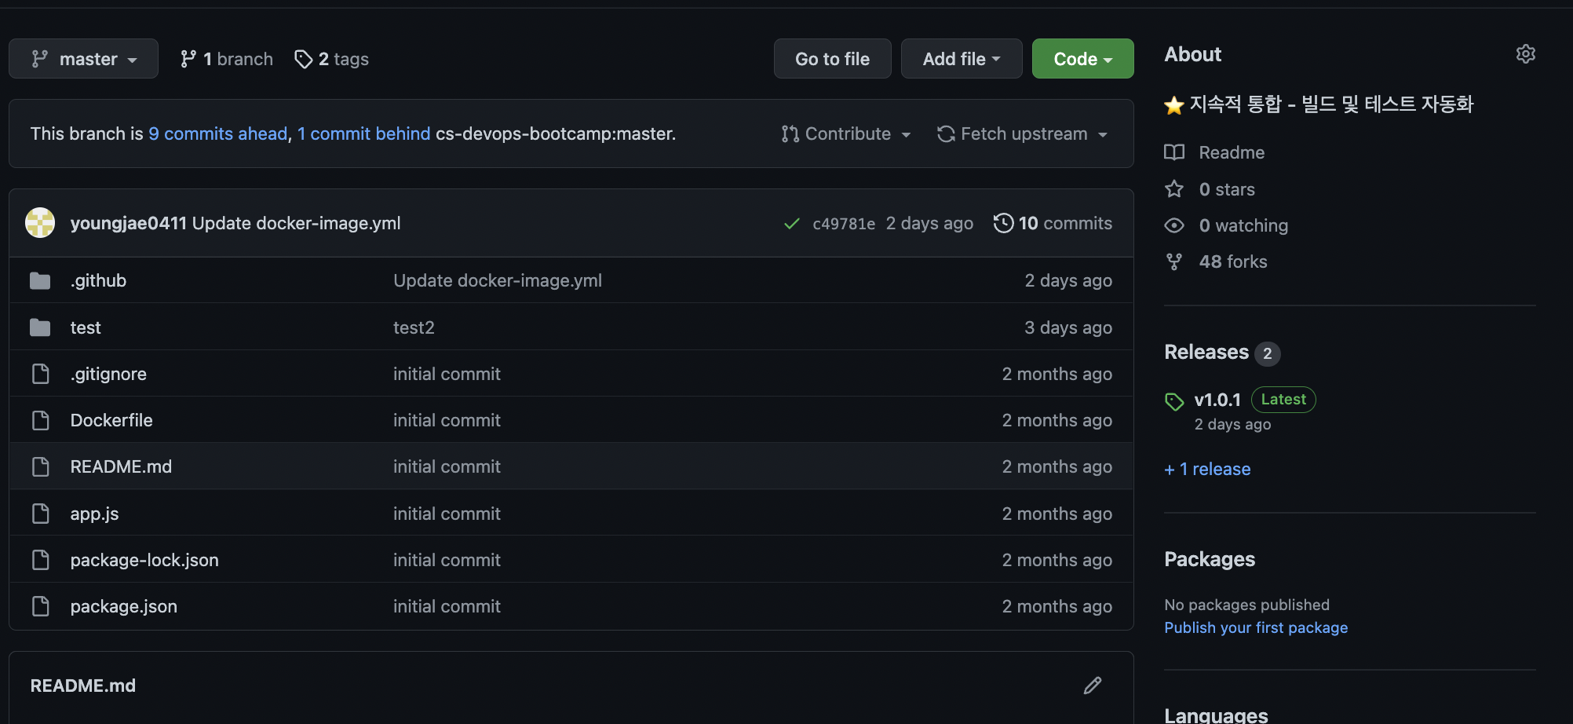
Task: Click the fork icon beside 48 forks
Action: point(1174,261)
